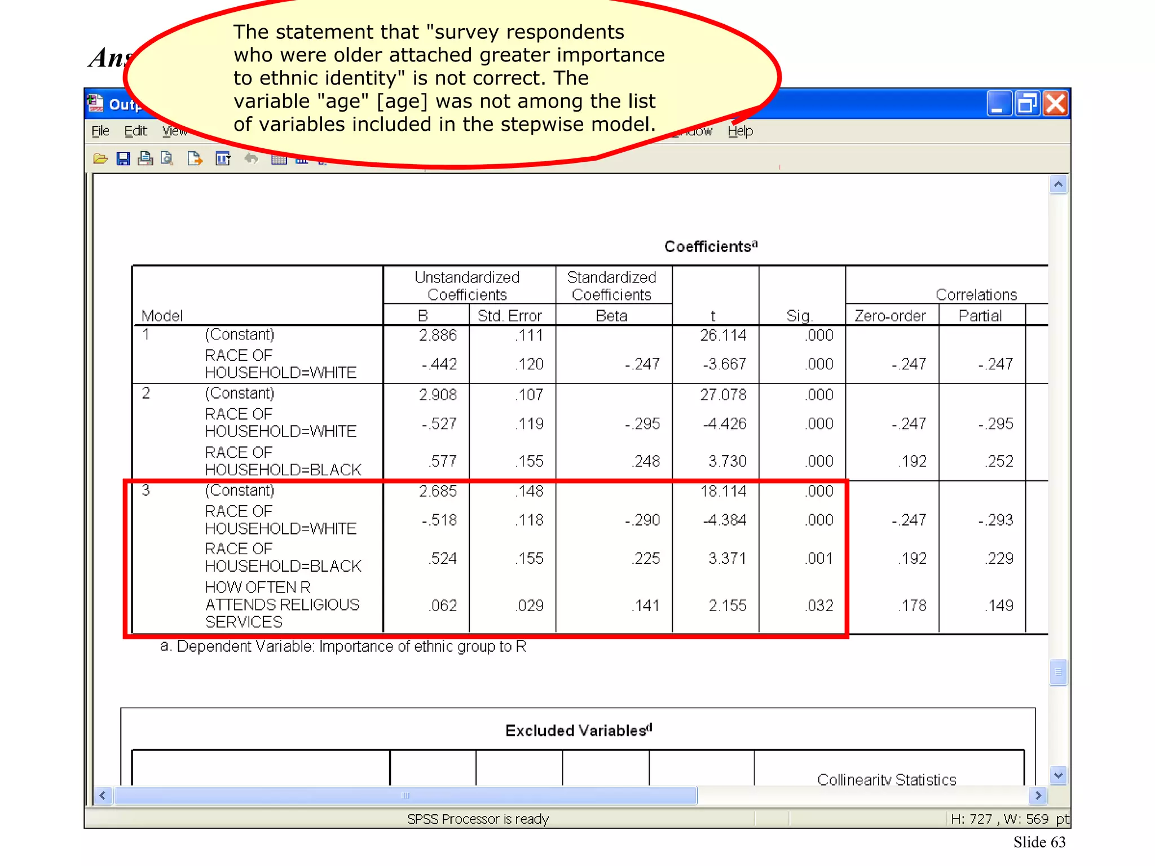Select the .252 partial correlation cell
1155x866 pixels.
point(999,461)
